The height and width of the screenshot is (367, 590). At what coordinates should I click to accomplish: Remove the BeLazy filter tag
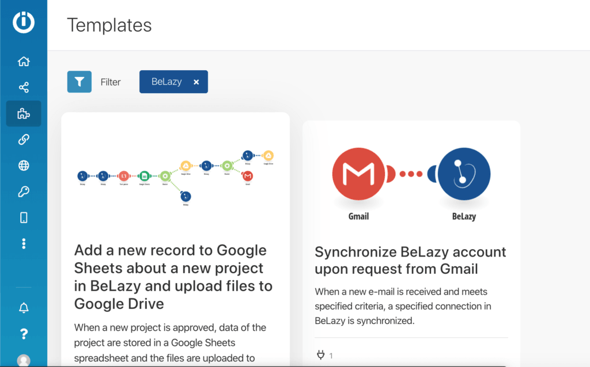coord(196,82)
